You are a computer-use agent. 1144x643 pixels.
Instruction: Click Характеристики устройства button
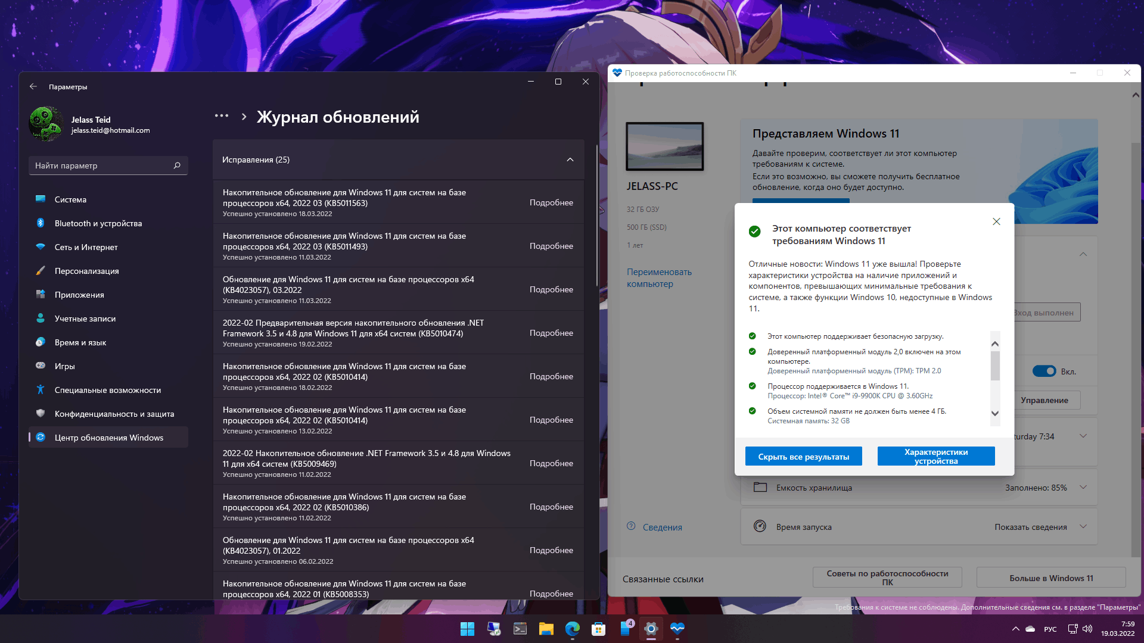tap(936, 457)
